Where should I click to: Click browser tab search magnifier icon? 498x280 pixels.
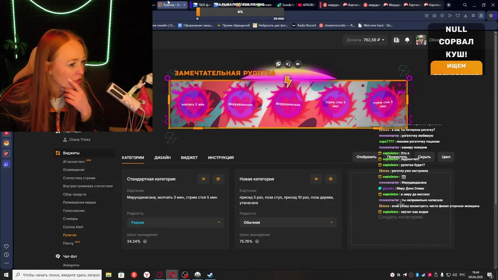pyautogui.click(x=465, y=5)
